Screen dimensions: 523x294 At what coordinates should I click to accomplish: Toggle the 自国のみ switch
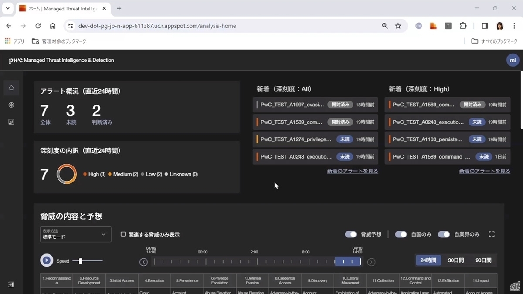click(401, 234)
